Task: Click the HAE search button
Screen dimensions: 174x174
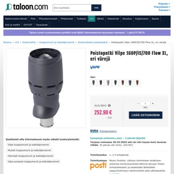Action: coord(96,8)
